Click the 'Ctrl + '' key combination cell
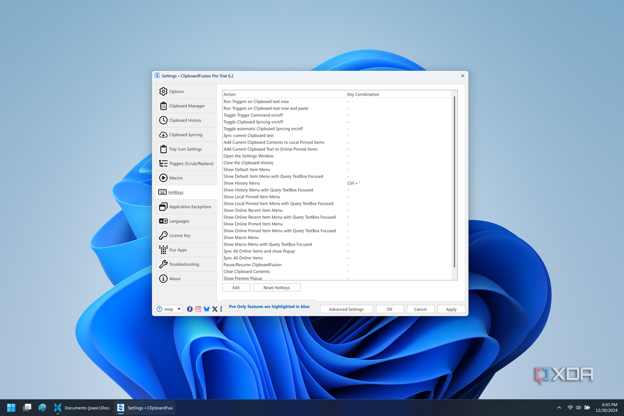Viewport: 624px width, 416px height. click(x=354, y=183)
